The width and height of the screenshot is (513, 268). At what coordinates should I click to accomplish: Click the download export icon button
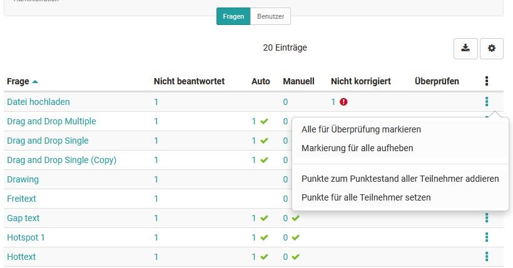pos(465,48)
